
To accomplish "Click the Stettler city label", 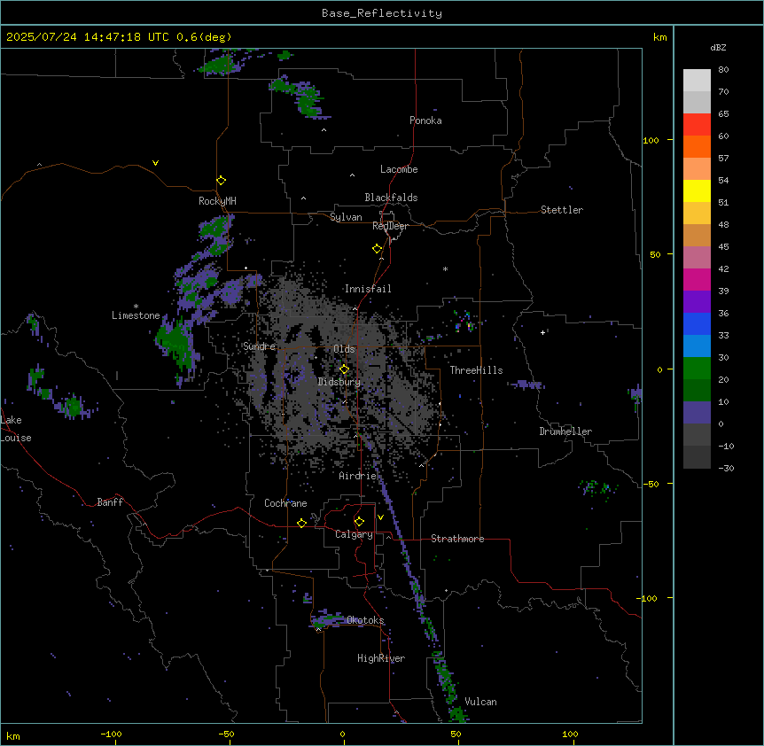I will [x=561, y=210].
